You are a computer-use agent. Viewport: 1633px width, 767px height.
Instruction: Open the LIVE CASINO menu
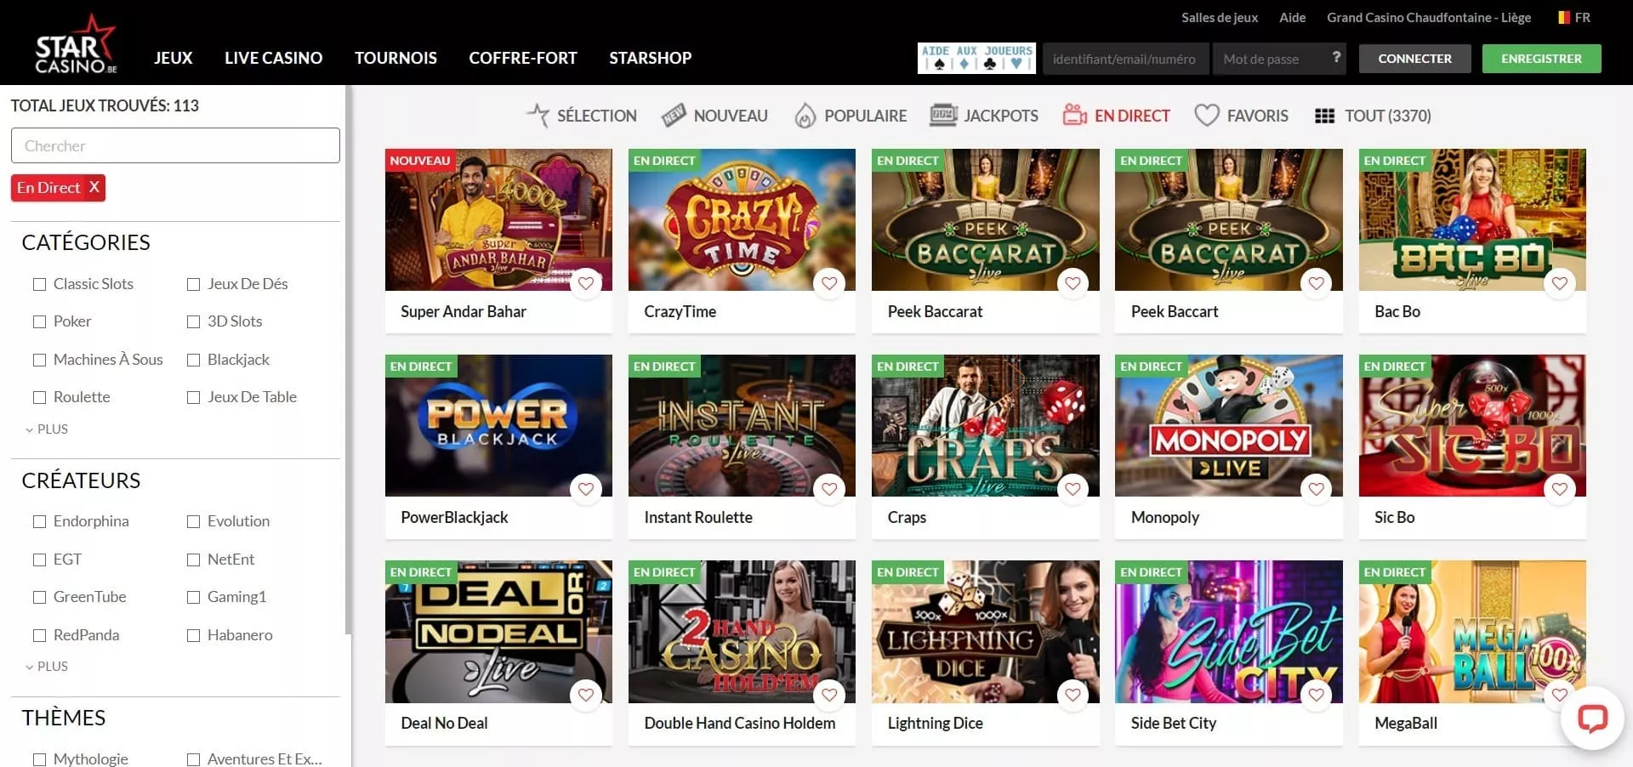click(x=273, y=58)
